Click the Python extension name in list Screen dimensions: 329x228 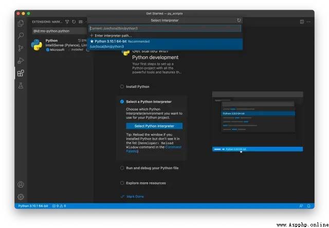[51, 41]
